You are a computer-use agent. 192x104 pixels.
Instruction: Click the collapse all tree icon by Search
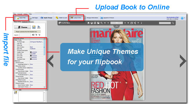(x=39, y=35)
